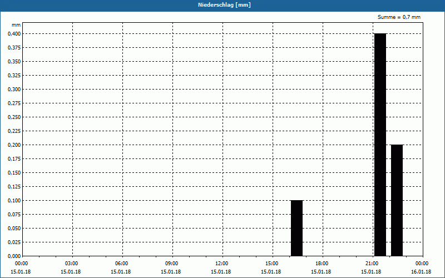Click the mm unit label above y-axis

click(16, 25)
